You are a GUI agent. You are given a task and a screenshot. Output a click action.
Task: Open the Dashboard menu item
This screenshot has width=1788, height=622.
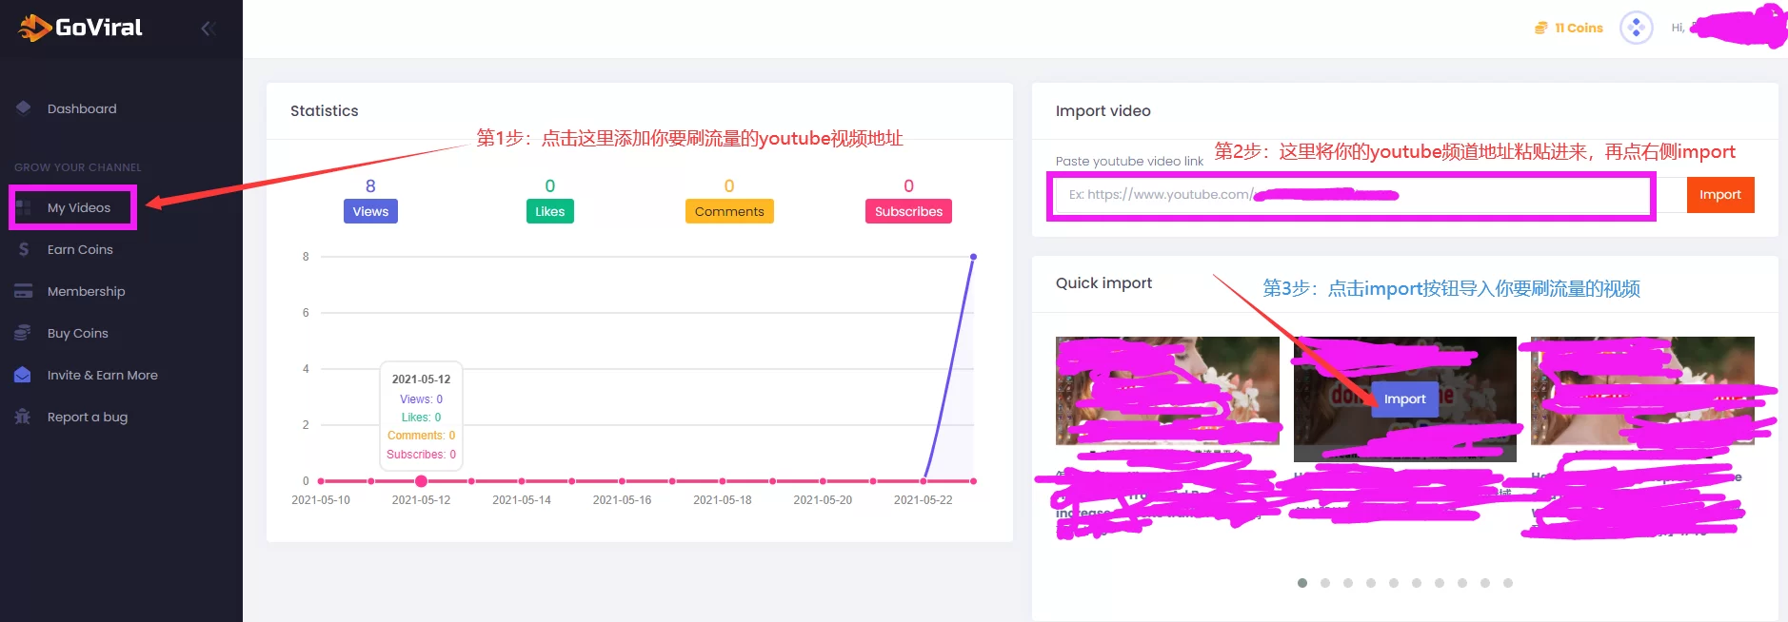pos(82,108)
